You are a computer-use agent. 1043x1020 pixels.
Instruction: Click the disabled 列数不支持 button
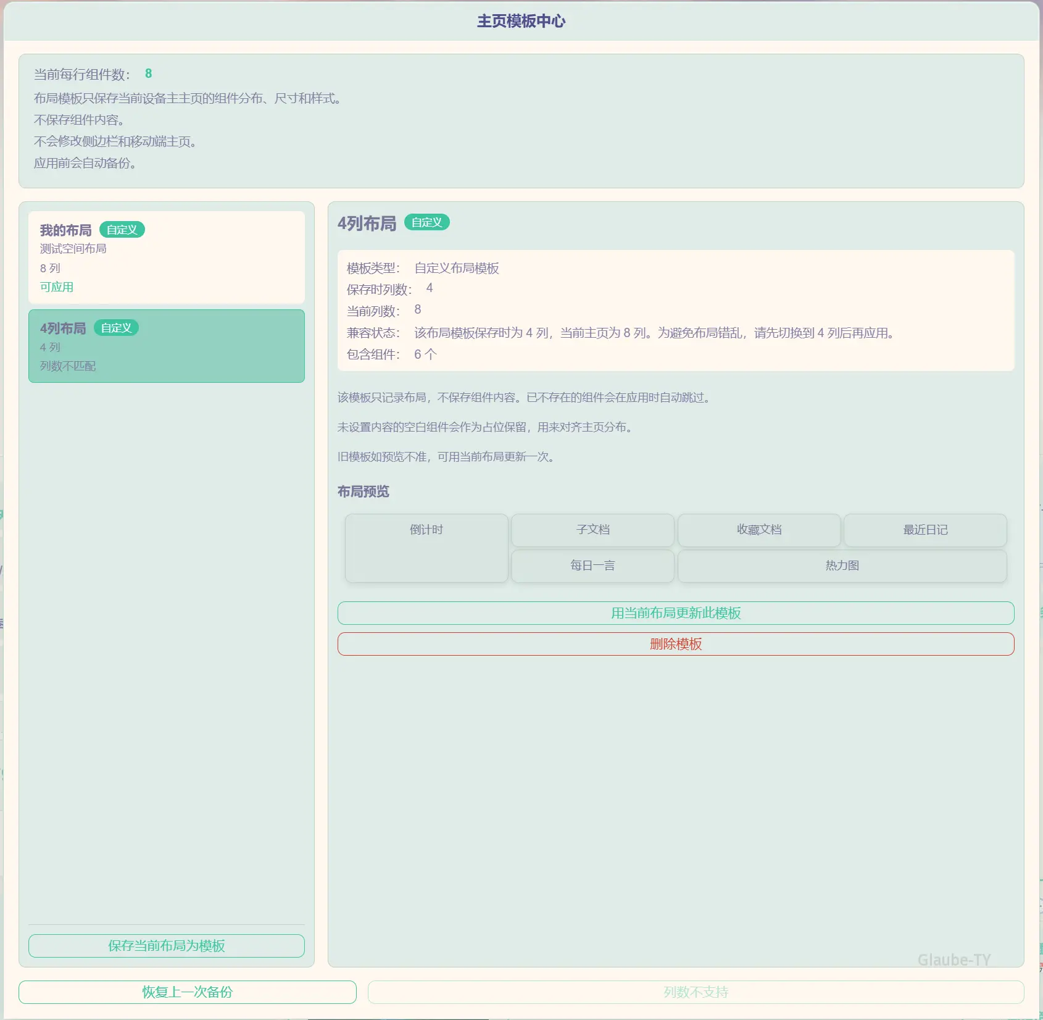click(x=696, y=992)
